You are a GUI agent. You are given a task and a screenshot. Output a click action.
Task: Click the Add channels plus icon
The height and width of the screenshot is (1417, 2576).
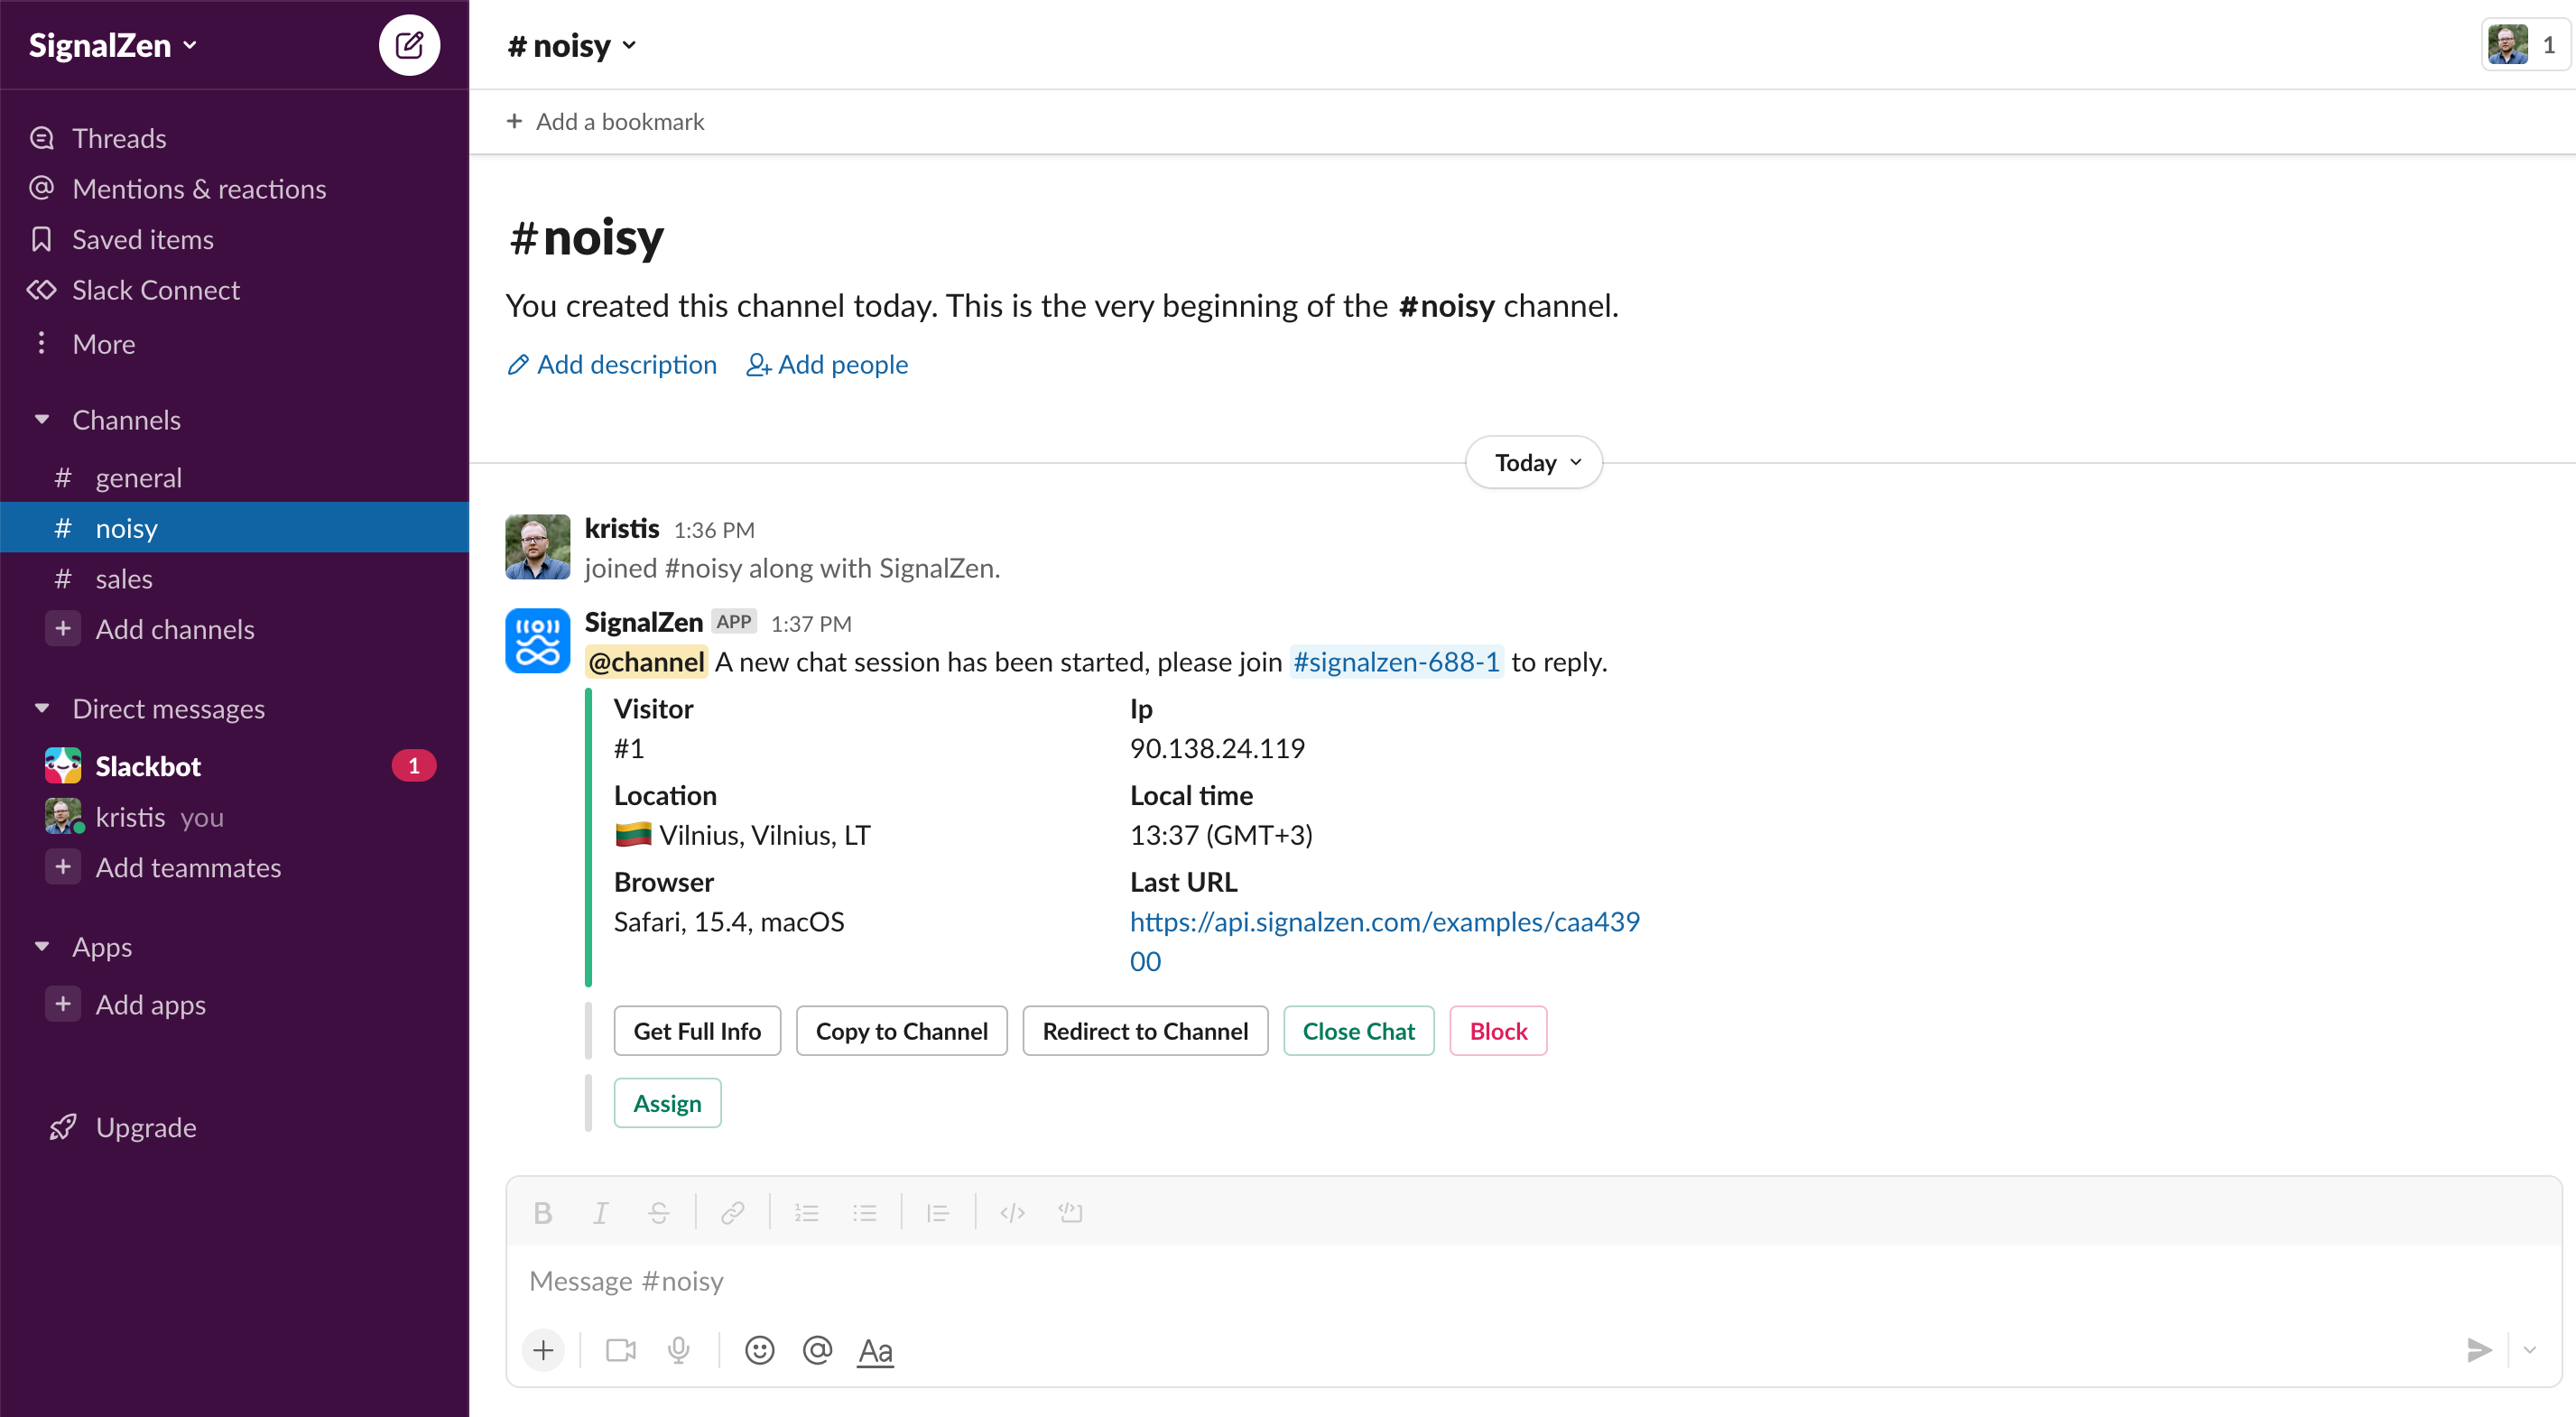tap(63, 629)
